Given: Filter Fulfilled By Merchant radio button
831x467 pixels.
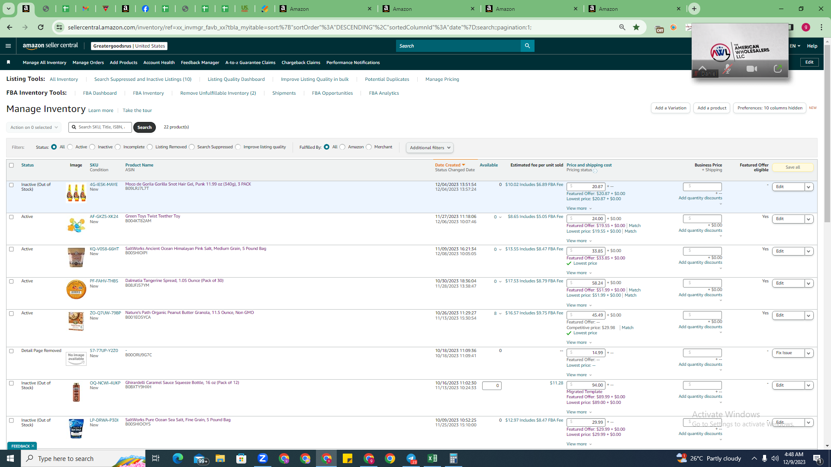Looking at the screenshot, I should (369, 147).
